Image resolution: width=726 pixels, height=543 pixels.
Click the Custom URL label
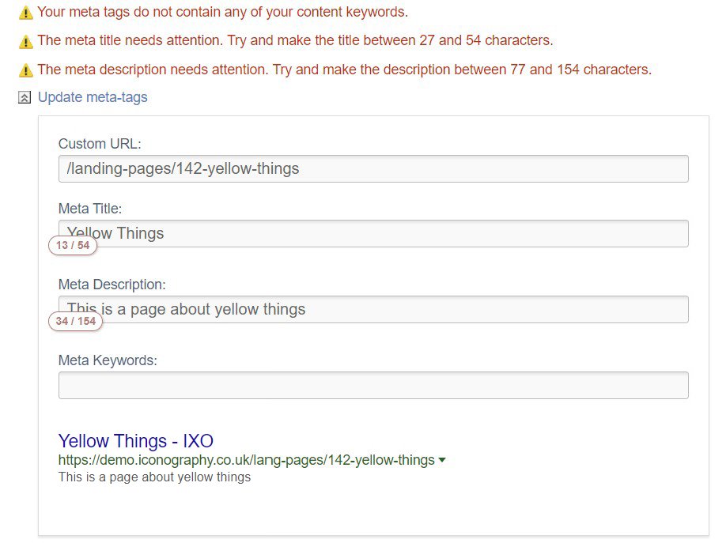click(99, 144)
